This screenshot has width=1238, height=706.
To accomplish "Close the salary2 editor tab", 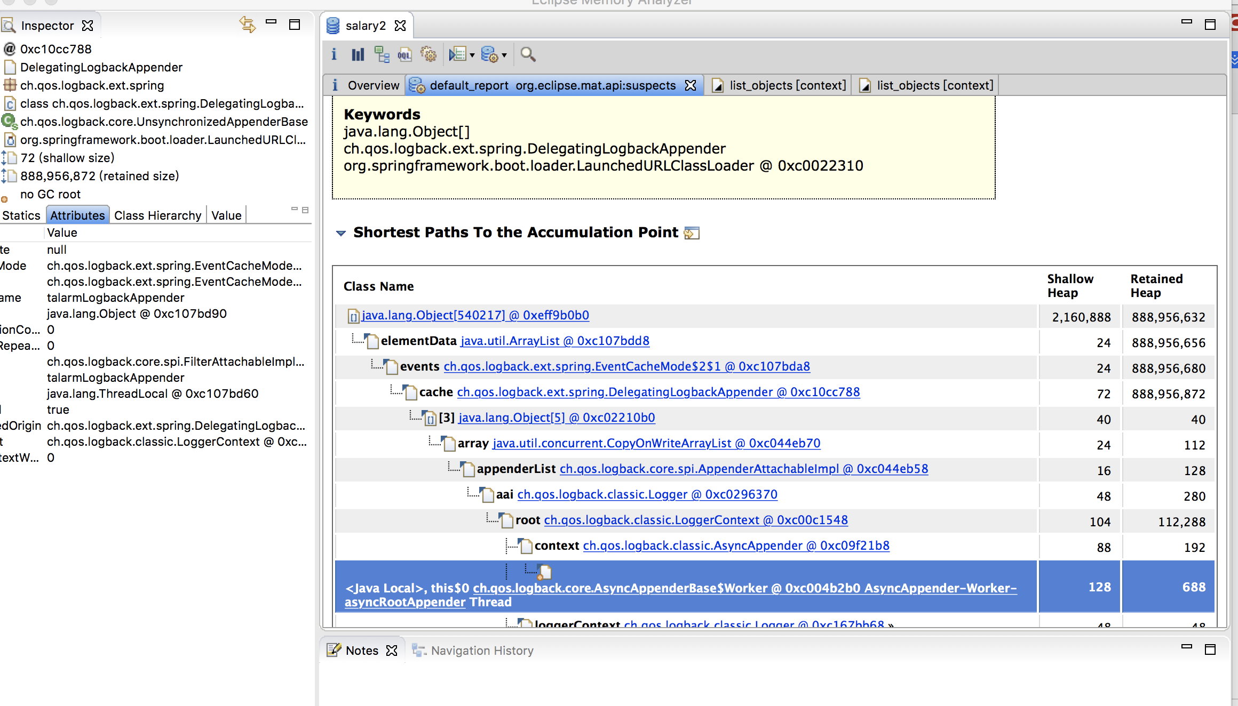I will click(400, 26).
